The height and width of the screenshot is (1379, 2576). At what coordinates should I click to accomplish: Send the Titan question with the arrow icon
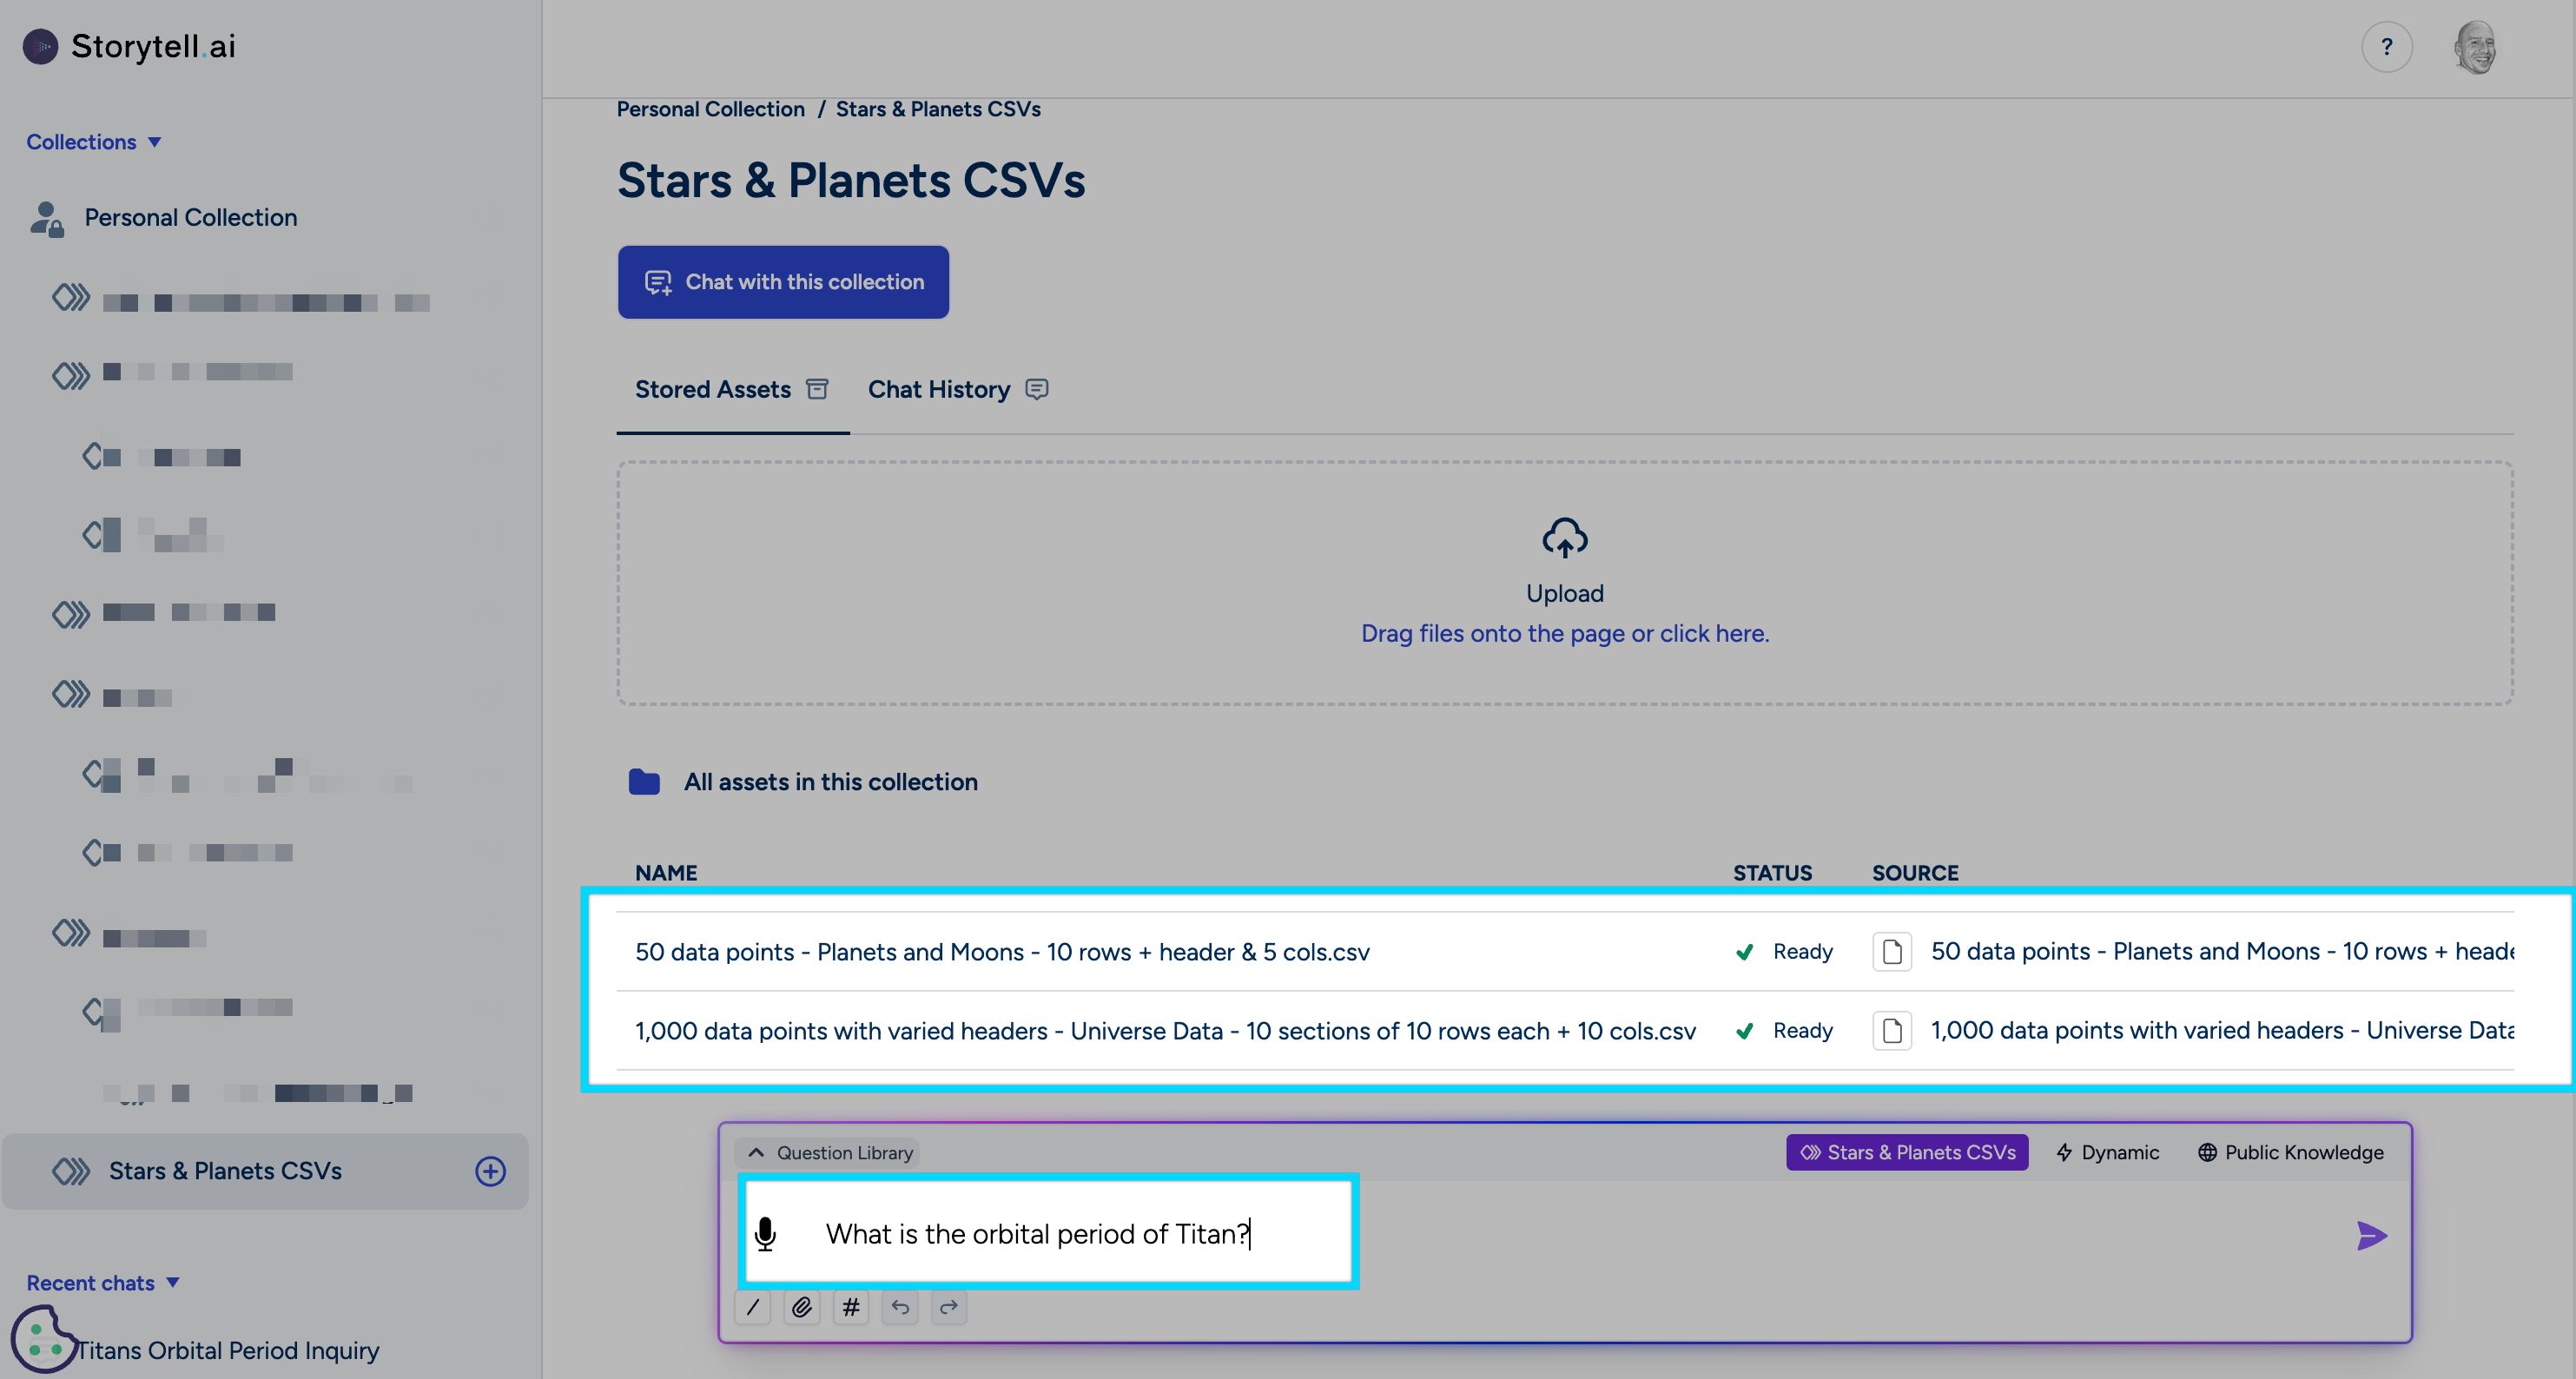[2371, 1235]
